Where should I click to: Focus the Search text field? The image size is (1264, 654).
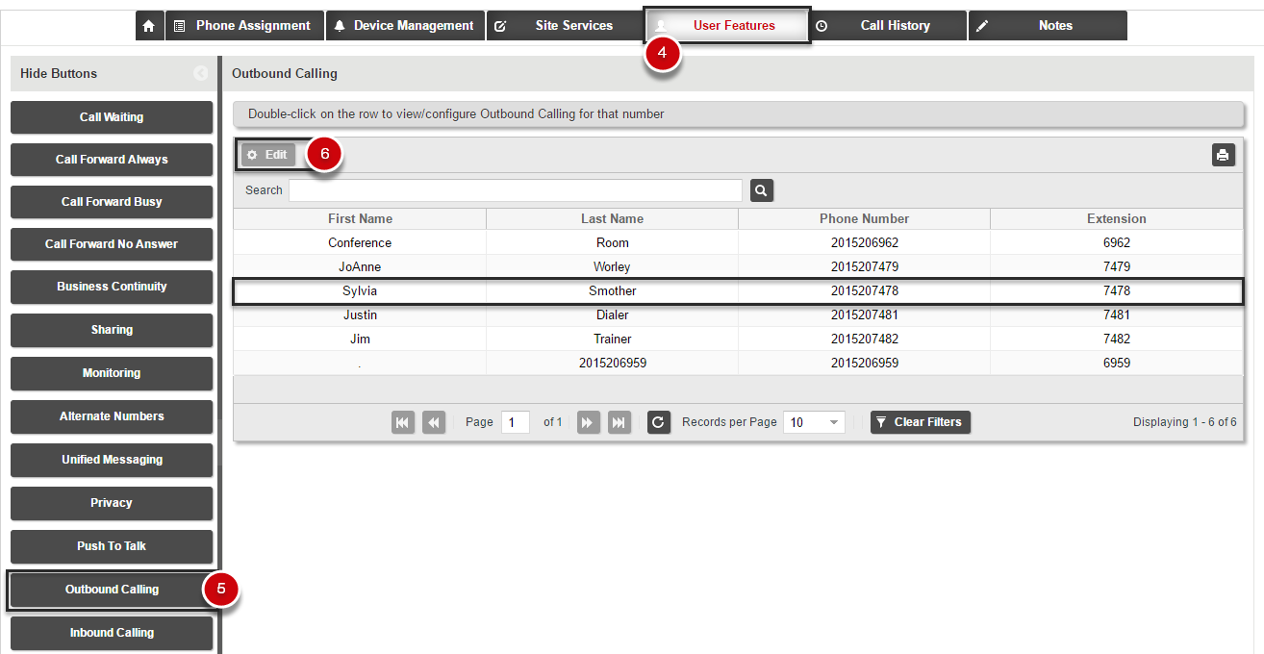coord(516,190)
